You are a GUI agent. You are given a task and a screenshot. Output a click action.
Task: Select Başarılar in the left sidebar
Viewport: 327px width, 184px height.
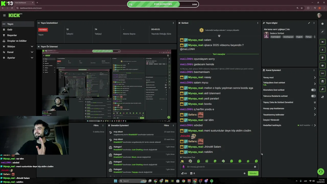point(17,35)
